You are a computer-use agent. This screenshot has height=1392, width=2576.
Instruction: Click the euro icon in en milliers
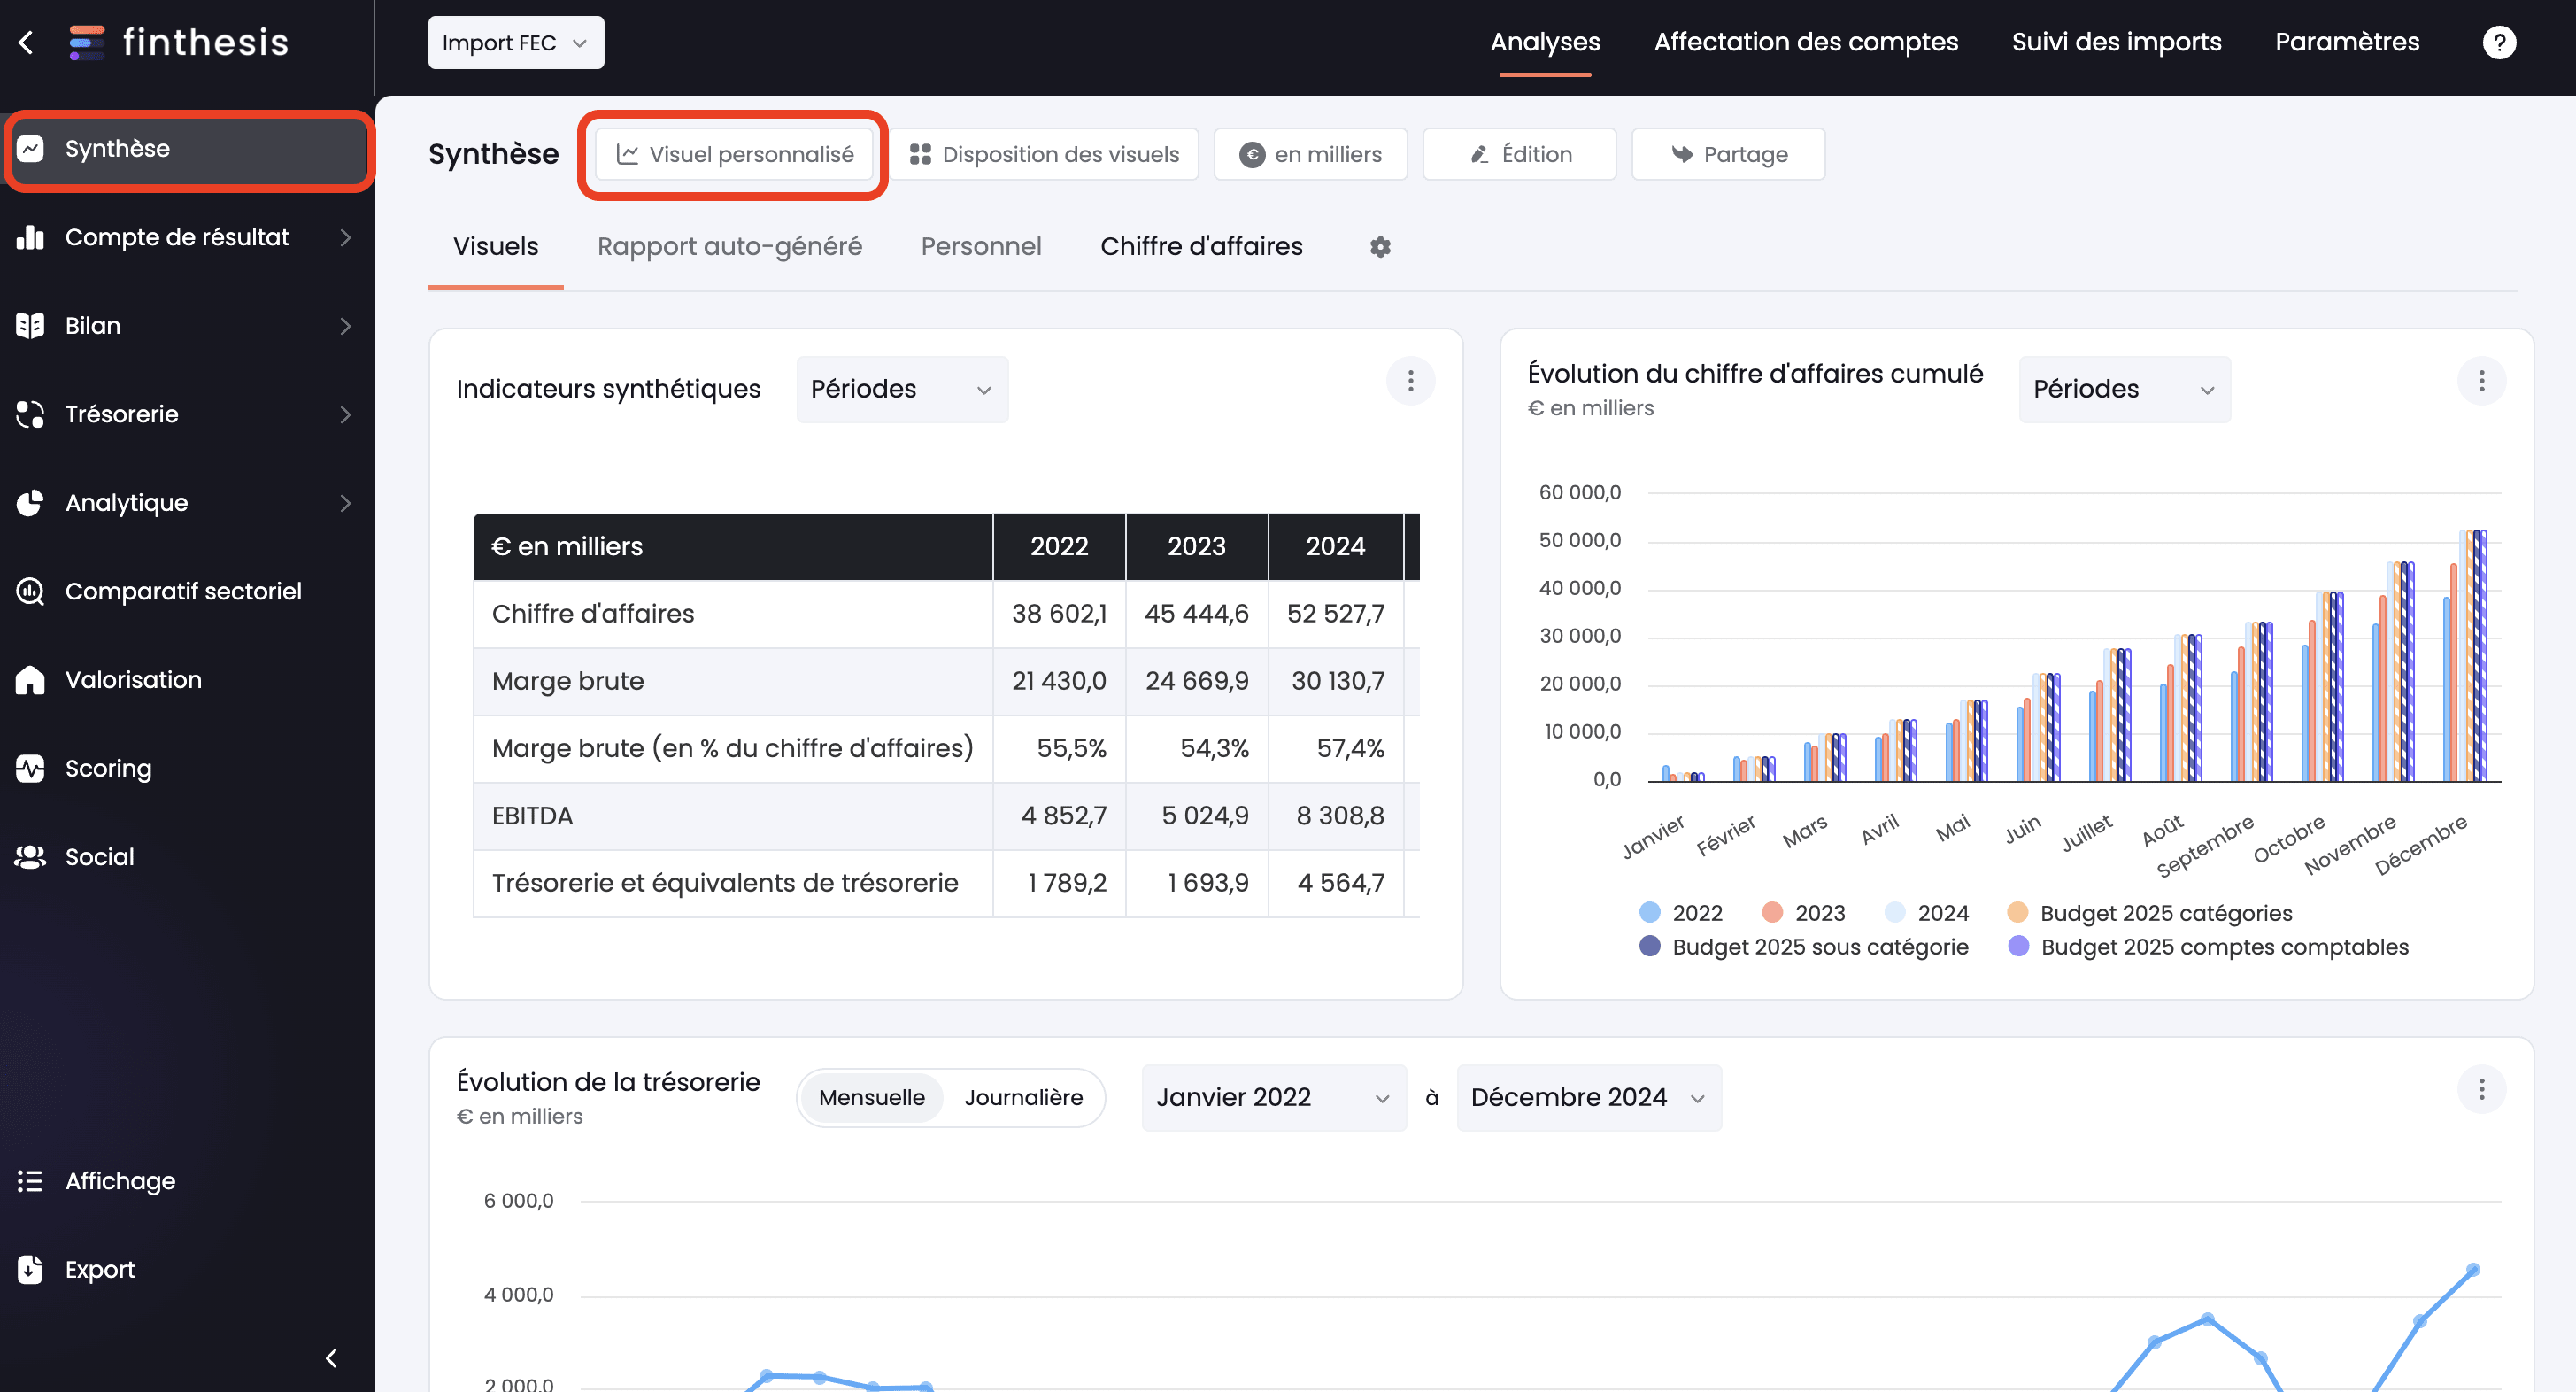click(1252, 154)
